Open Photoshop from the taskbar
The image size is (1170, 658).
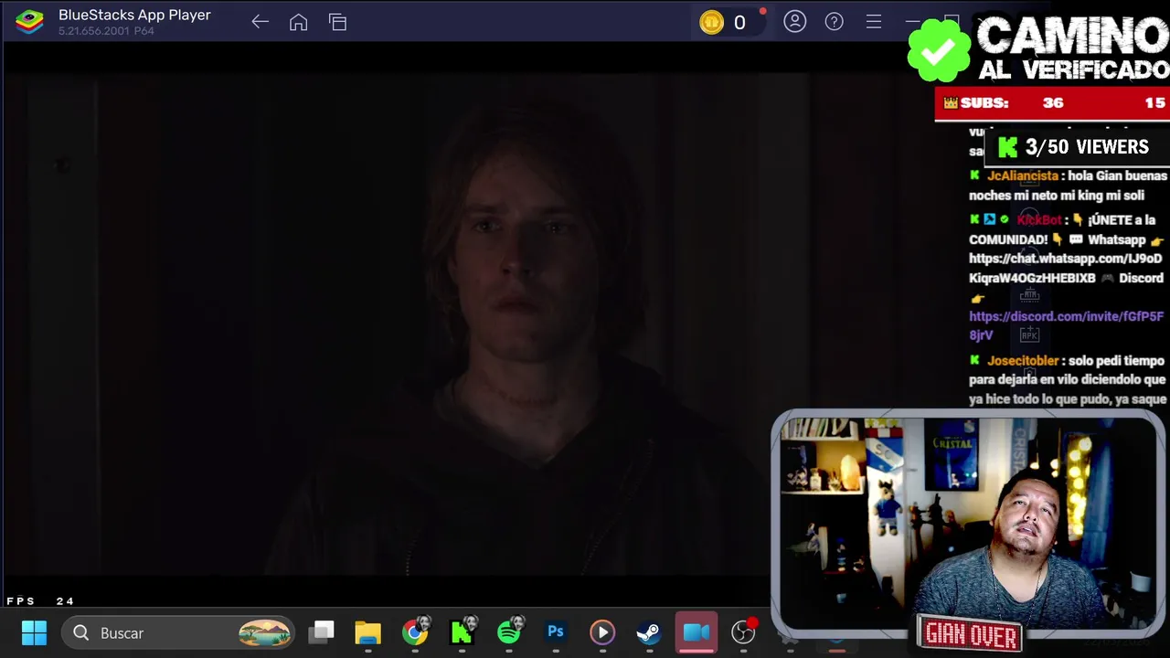pyautogui.click(x=555, y=632)
